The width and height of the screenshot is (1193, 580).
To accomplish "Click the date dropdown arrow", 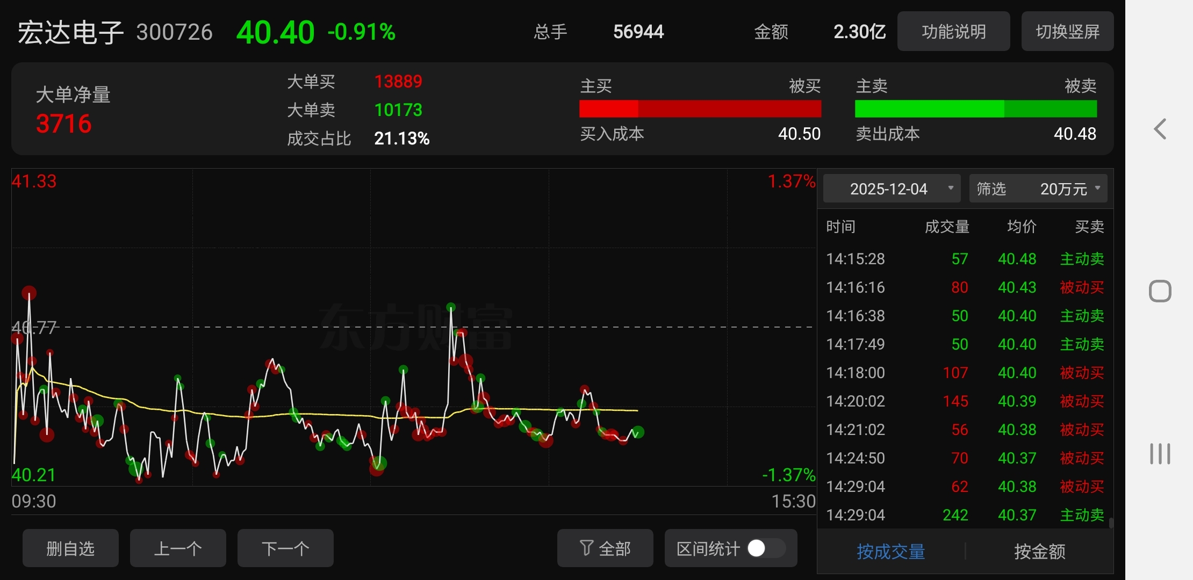I will click(950, 189).
